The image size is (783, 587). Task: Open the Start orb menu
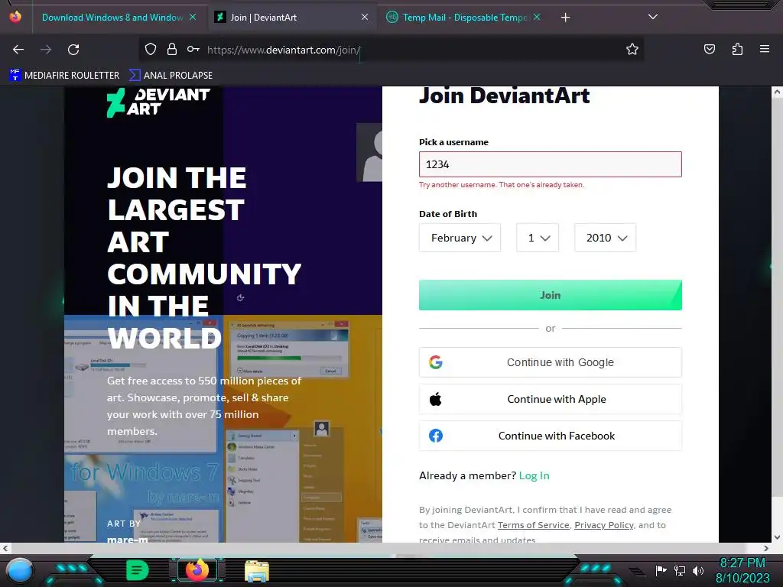tap(19, 570)
